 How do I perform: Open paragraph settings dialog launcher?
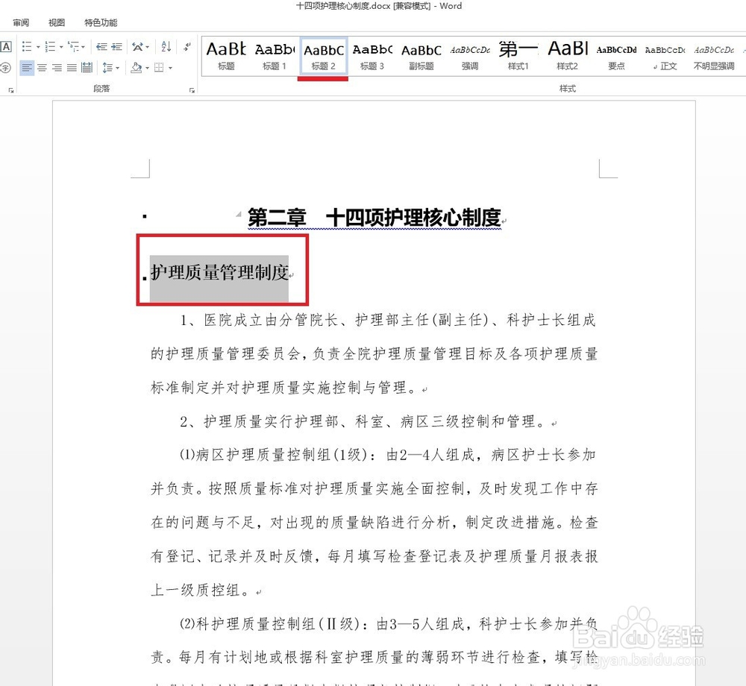pyautogui.click(x=192, y=89)
